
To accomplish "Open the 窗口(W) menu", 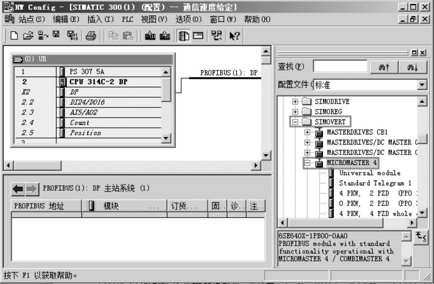I will 223,20.
